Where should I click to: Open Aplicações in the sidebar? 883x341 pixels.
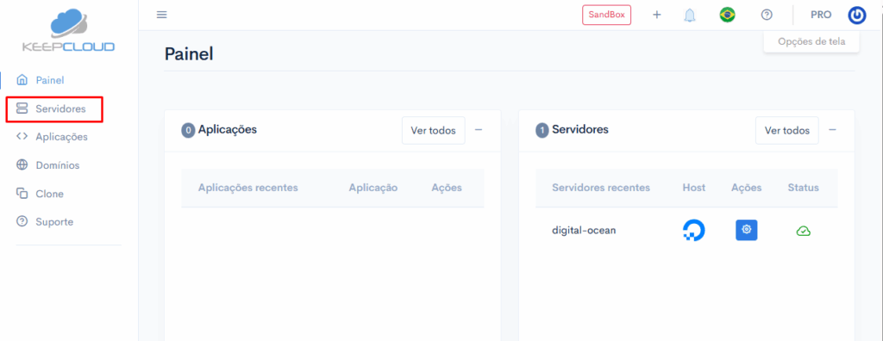[61, 137]
